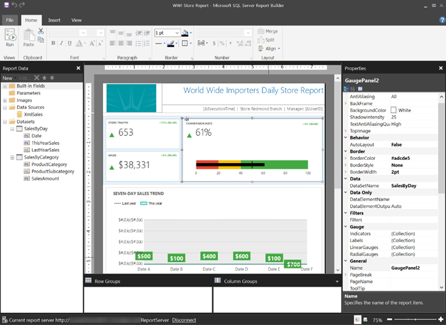Toggle Underline formatting in Font group

tap(71, 43)
